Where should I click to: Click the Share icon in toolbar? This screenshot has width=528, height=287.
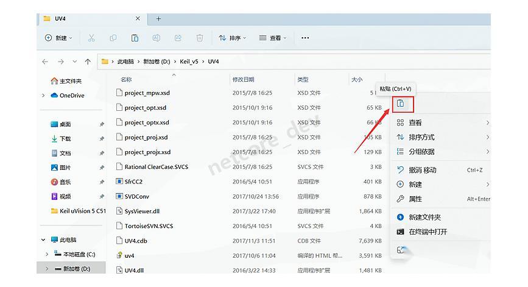(x=178, y=38)
